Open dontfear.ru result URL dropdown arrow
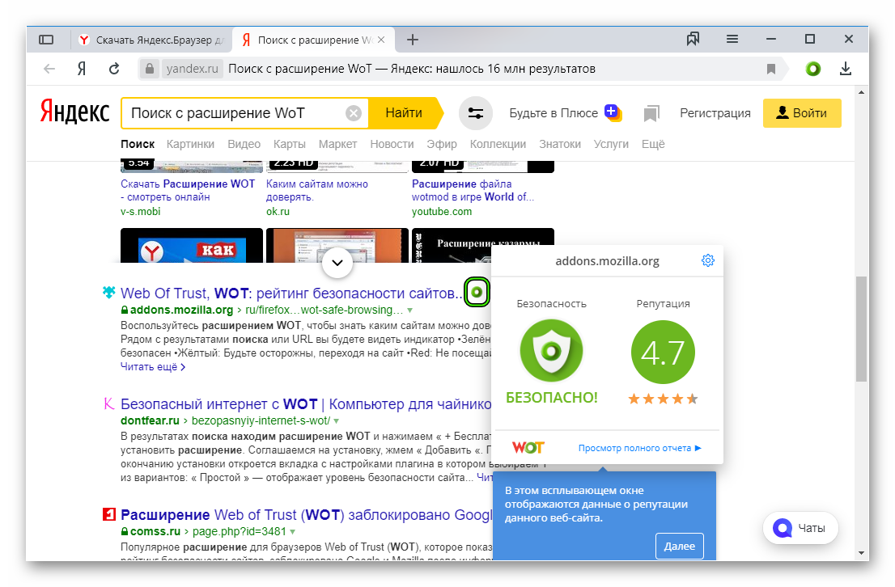This screenshot has width=895, height=587. click(336, 421)
